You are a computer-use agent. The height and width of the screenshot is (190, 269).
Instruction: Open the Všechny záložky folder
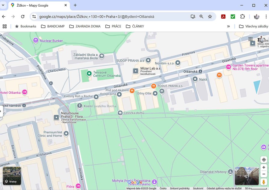(254, 26)
